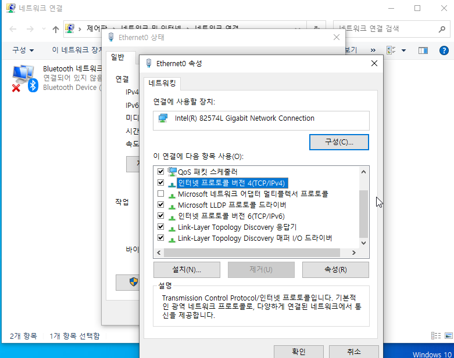The width and height of the screenshot is (454, 358).
Task: Select Microsoft LLDP 프로토콜 드라이버 row
Action: click(x=232, y=205)
